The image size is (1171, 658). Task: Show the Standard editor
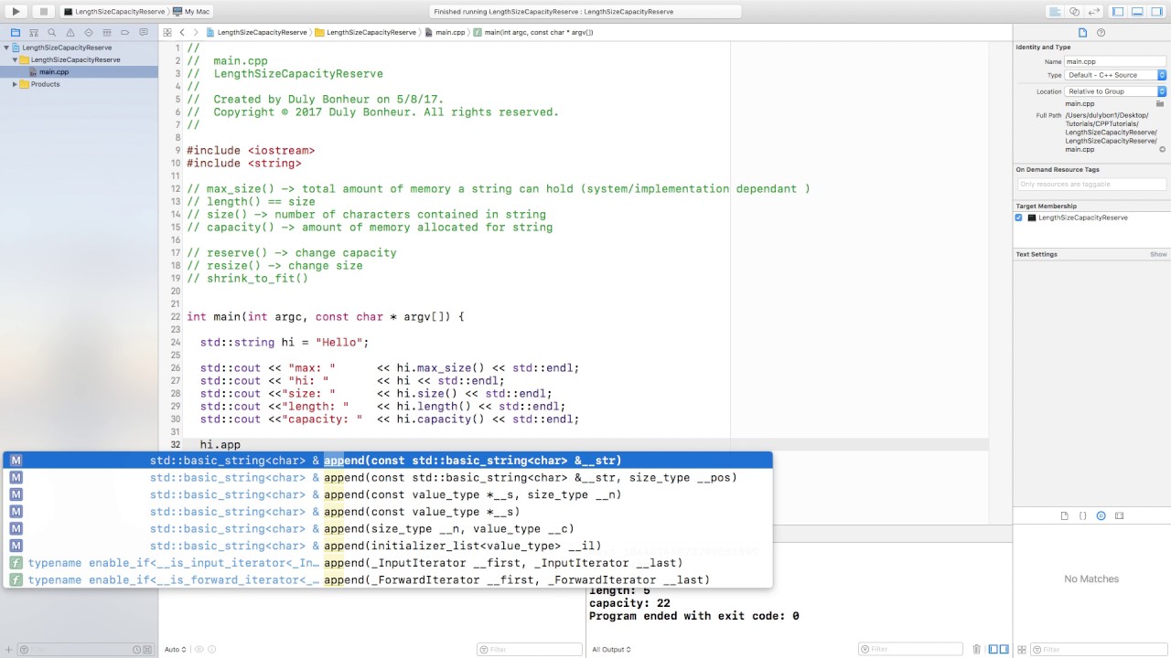click(1055, 12)
